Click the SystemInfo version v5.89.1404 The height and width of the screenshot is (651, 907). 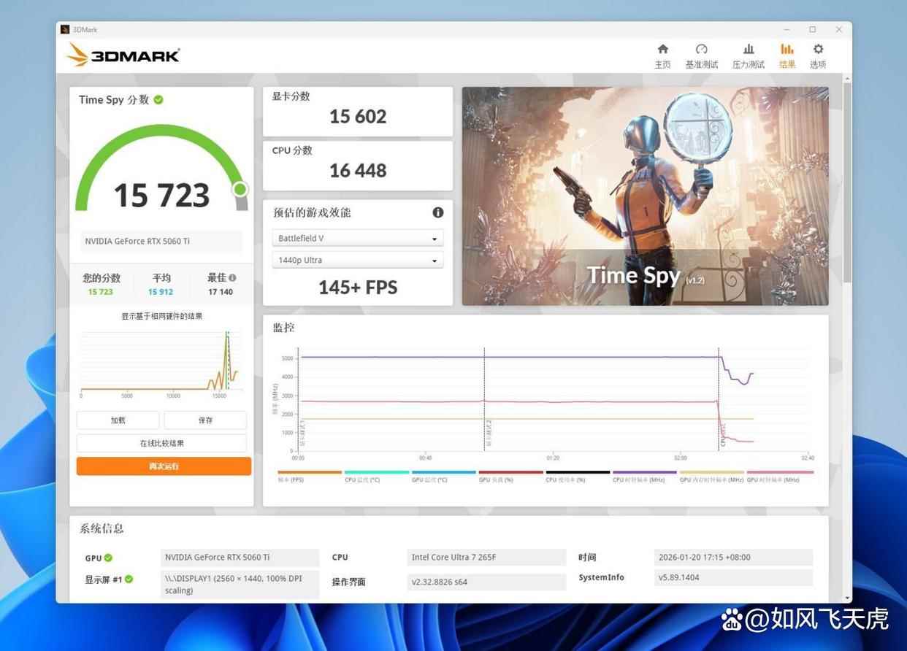pos(733,577)
